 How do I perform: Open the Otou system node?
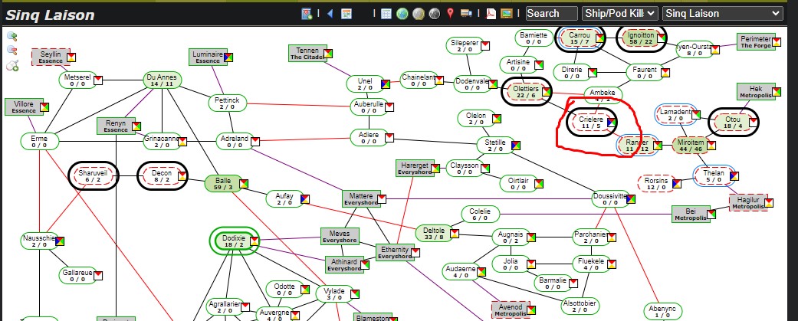click(733, 123)
